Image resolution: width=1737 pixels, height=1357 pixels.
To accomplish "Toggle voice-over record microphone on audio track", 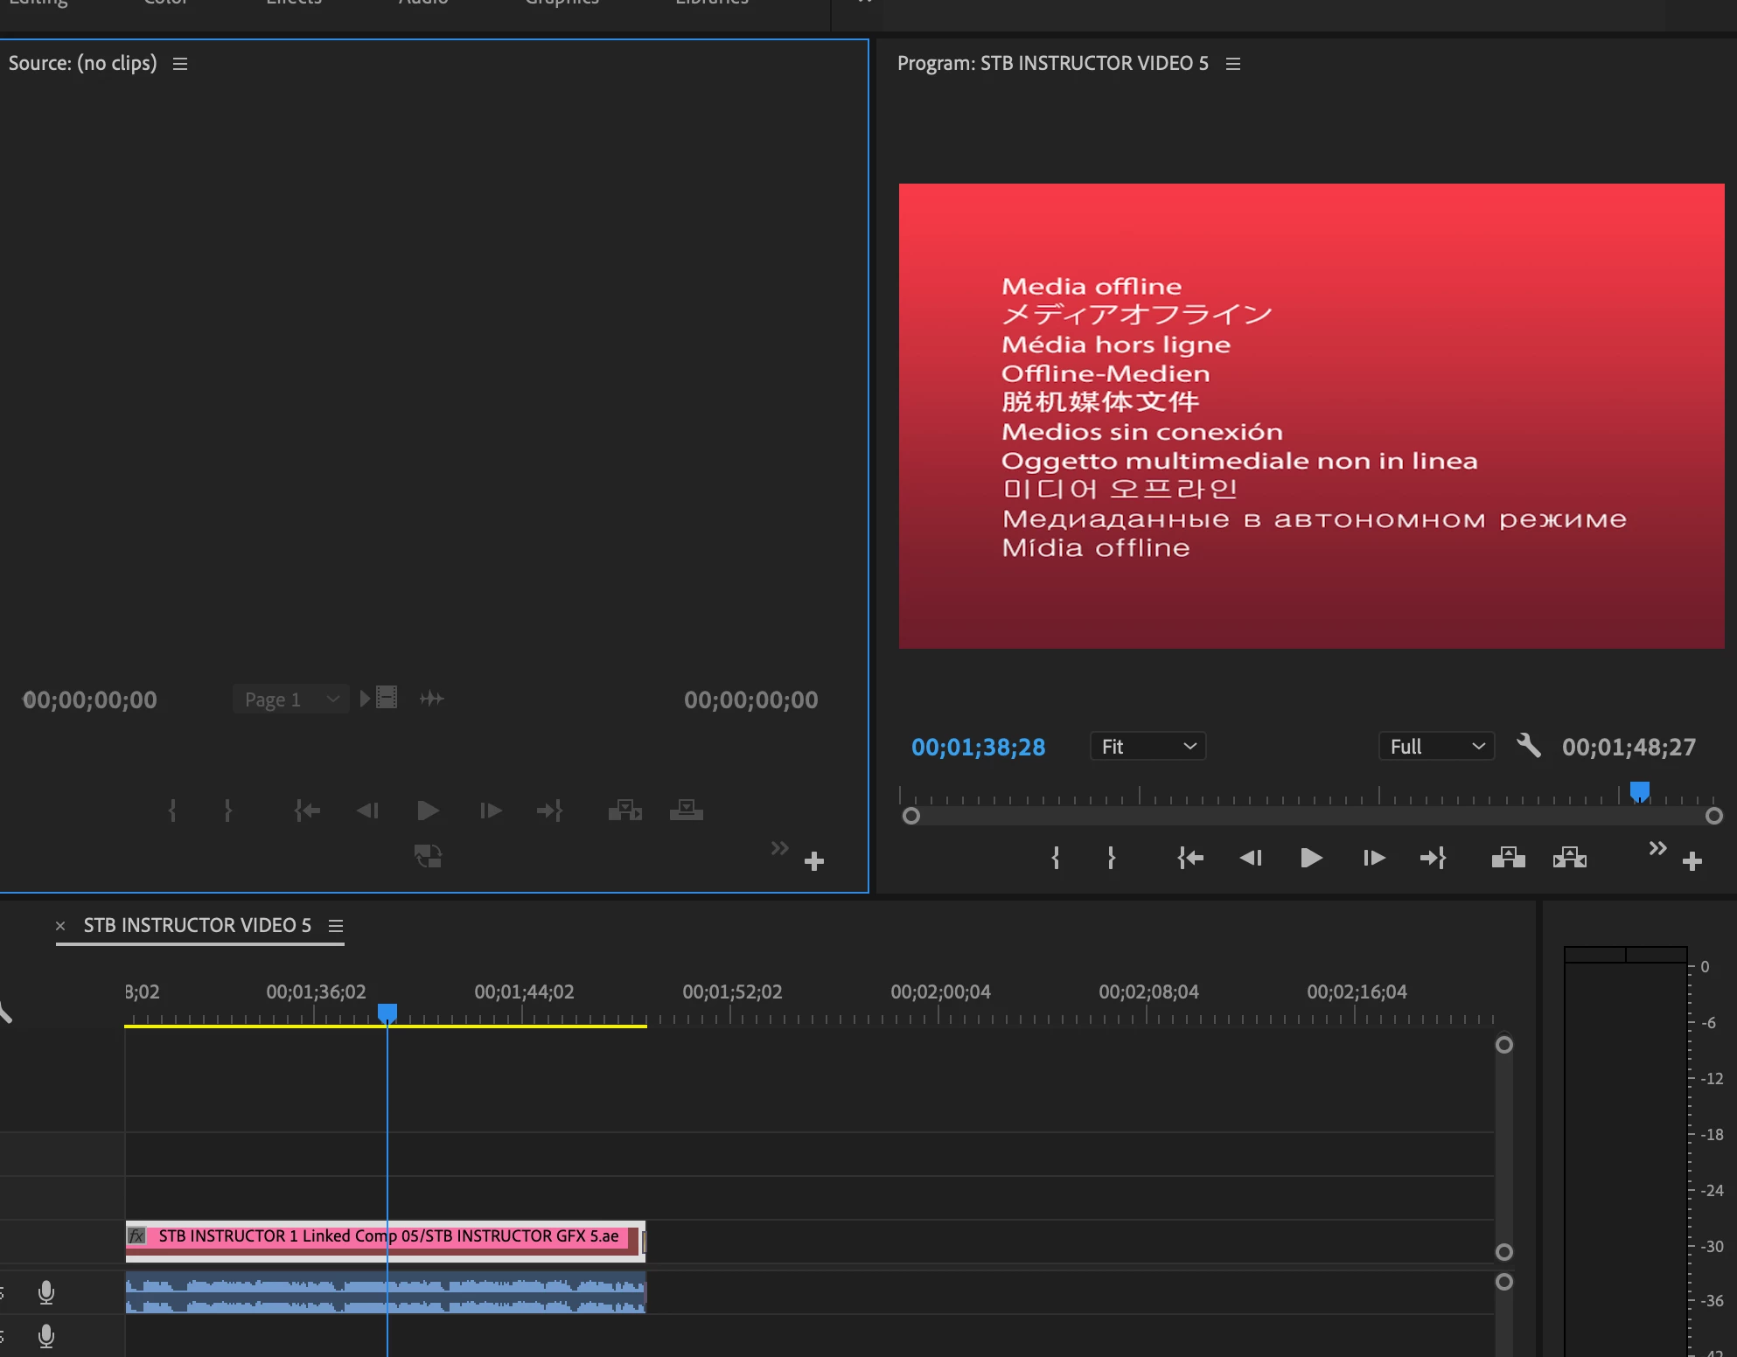I will tap(46, 1291).
